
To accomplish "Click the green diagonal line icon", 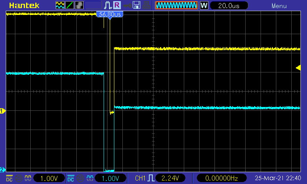I will [69, 5].
